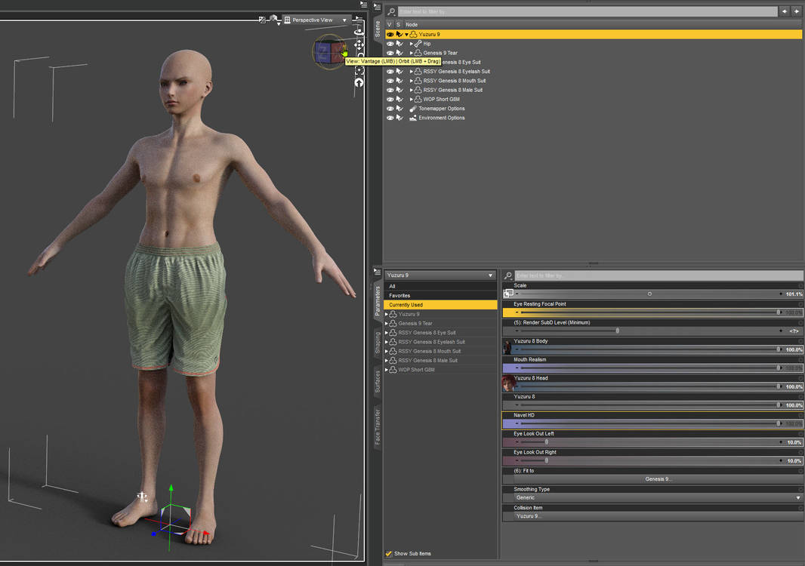The height and width of the screenshot is (566, 805).
Task: Toggle visibility of Environment Options node
Action: (x=390, y=118)
